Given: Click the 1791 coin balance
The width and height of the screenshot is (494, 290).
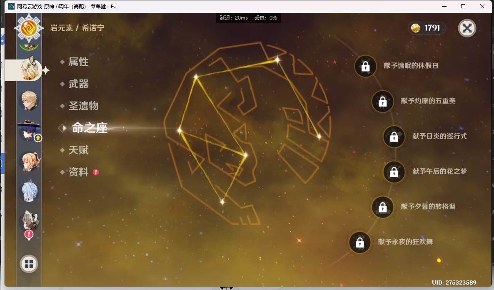Looking at the screenshot, I should coord(432,28).
